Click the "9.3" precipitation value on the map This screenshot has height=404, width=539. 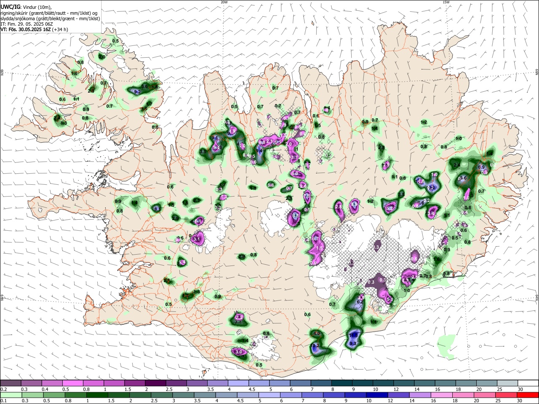353,344
